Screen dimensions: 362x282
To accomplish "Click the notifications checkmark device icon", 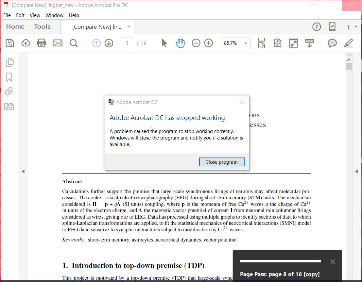I will coord(332,27).
